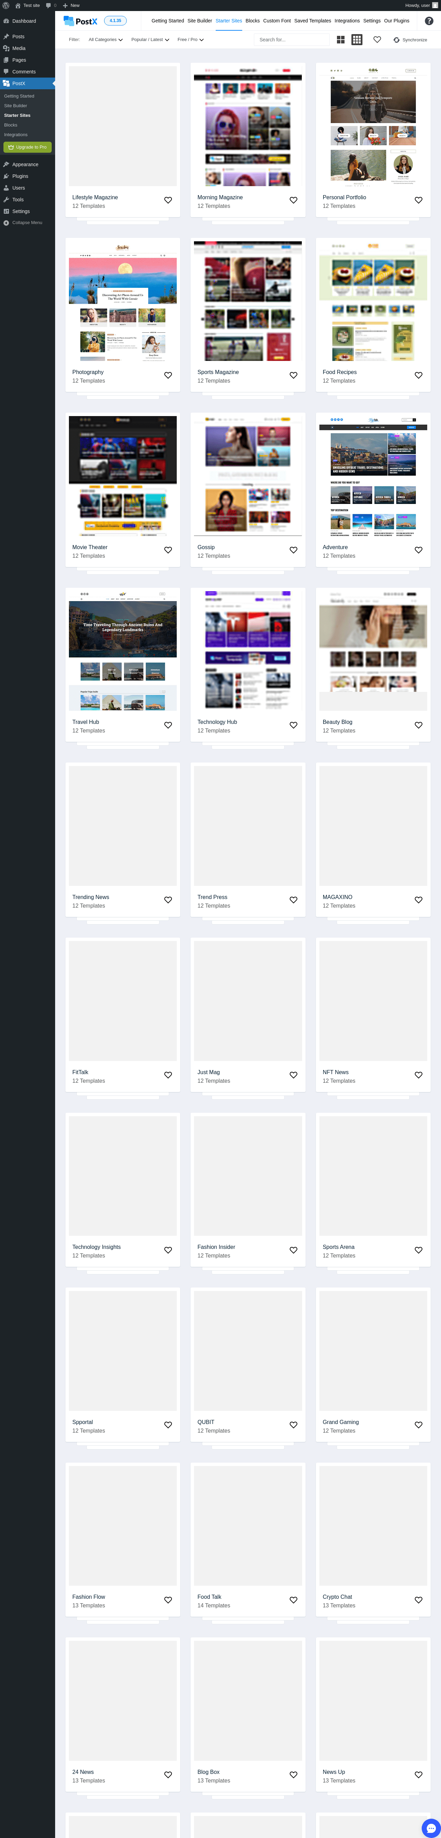Image resolution: width=441 pixels, height=1838 pixels.
Task: Favorite the Trending News template
Action: click(168, 900)
